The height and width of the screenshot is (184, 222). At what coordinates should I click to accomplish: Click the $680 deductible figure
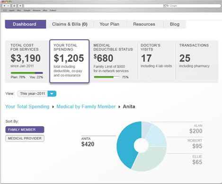pos(103,58)
